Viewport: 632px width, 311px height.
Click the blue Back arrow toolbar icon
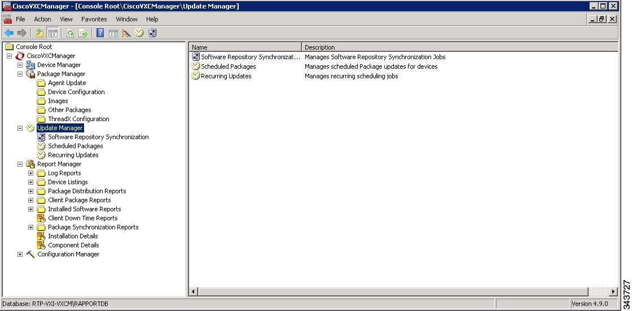point(9,33)
